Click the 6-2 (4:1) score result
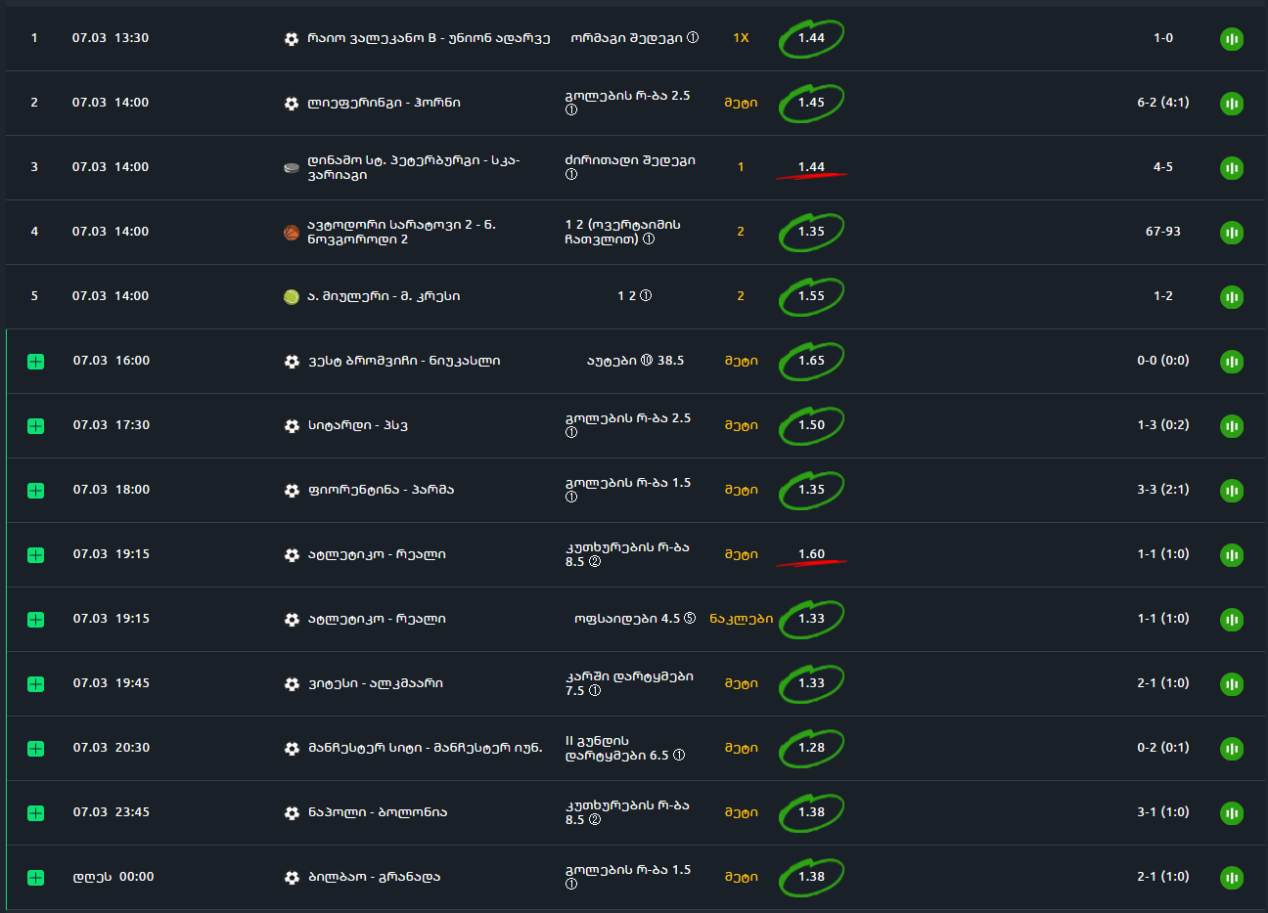1268x913 pixels. (1162, 103)
